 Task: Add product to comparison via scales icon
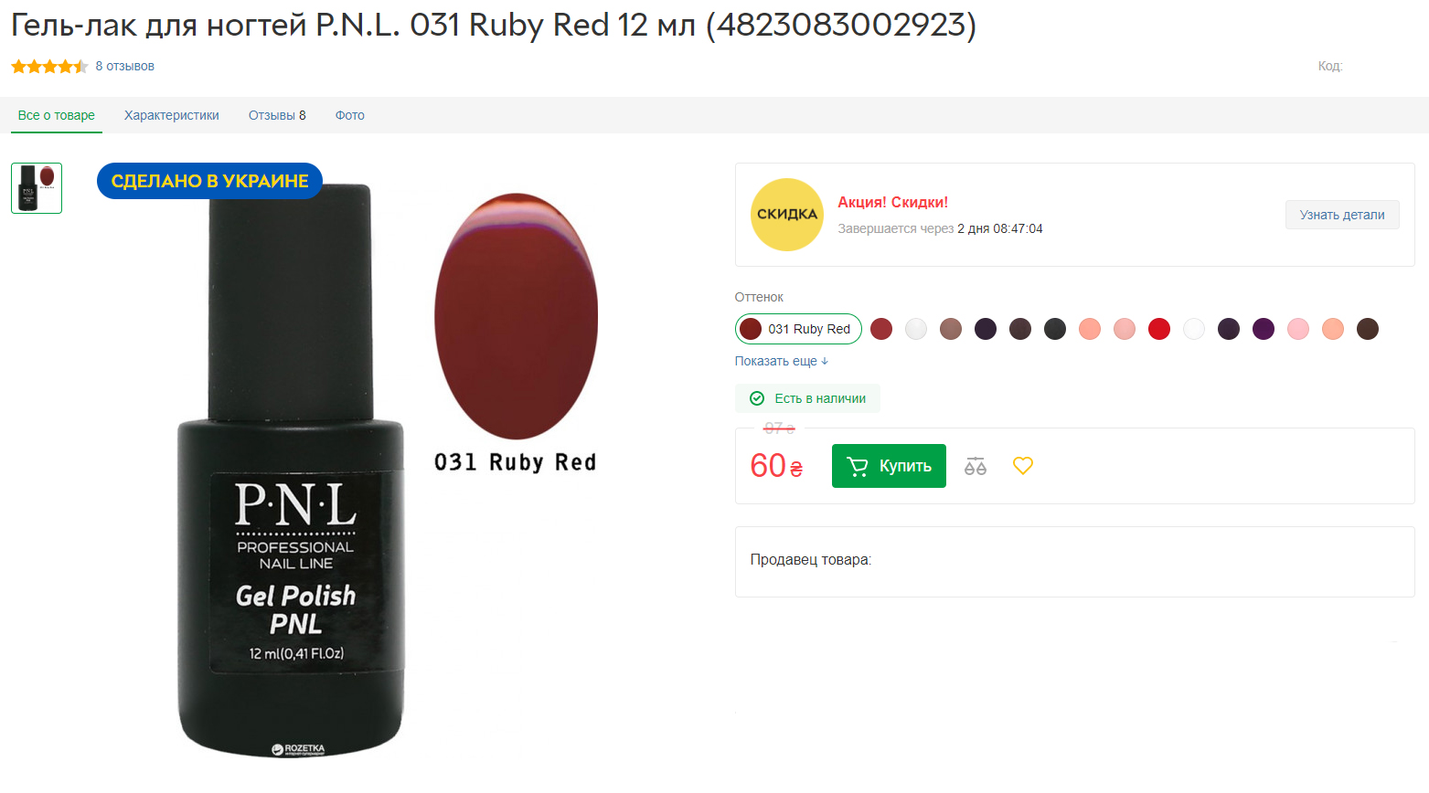tap(976, 466)
